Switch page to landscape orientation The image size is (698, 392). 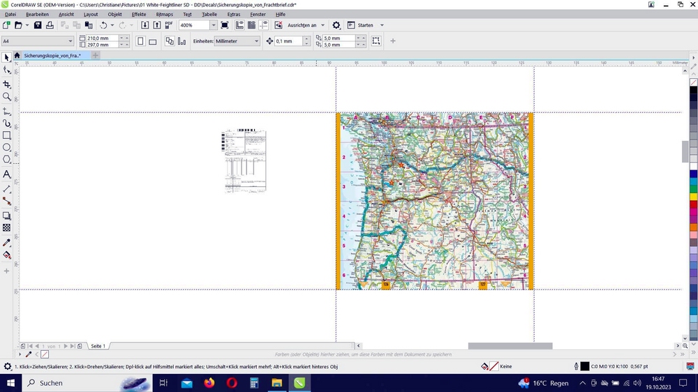[153, 41]
